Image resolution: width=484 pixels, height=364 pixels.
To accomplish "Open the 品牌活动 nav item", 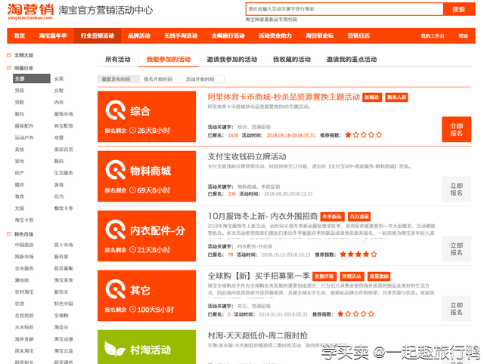I will point(139,35).
